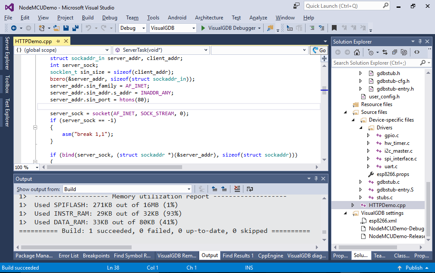Collapse the Drivers folder
This screenshot has width=435, height=273.
pos(361,128)
